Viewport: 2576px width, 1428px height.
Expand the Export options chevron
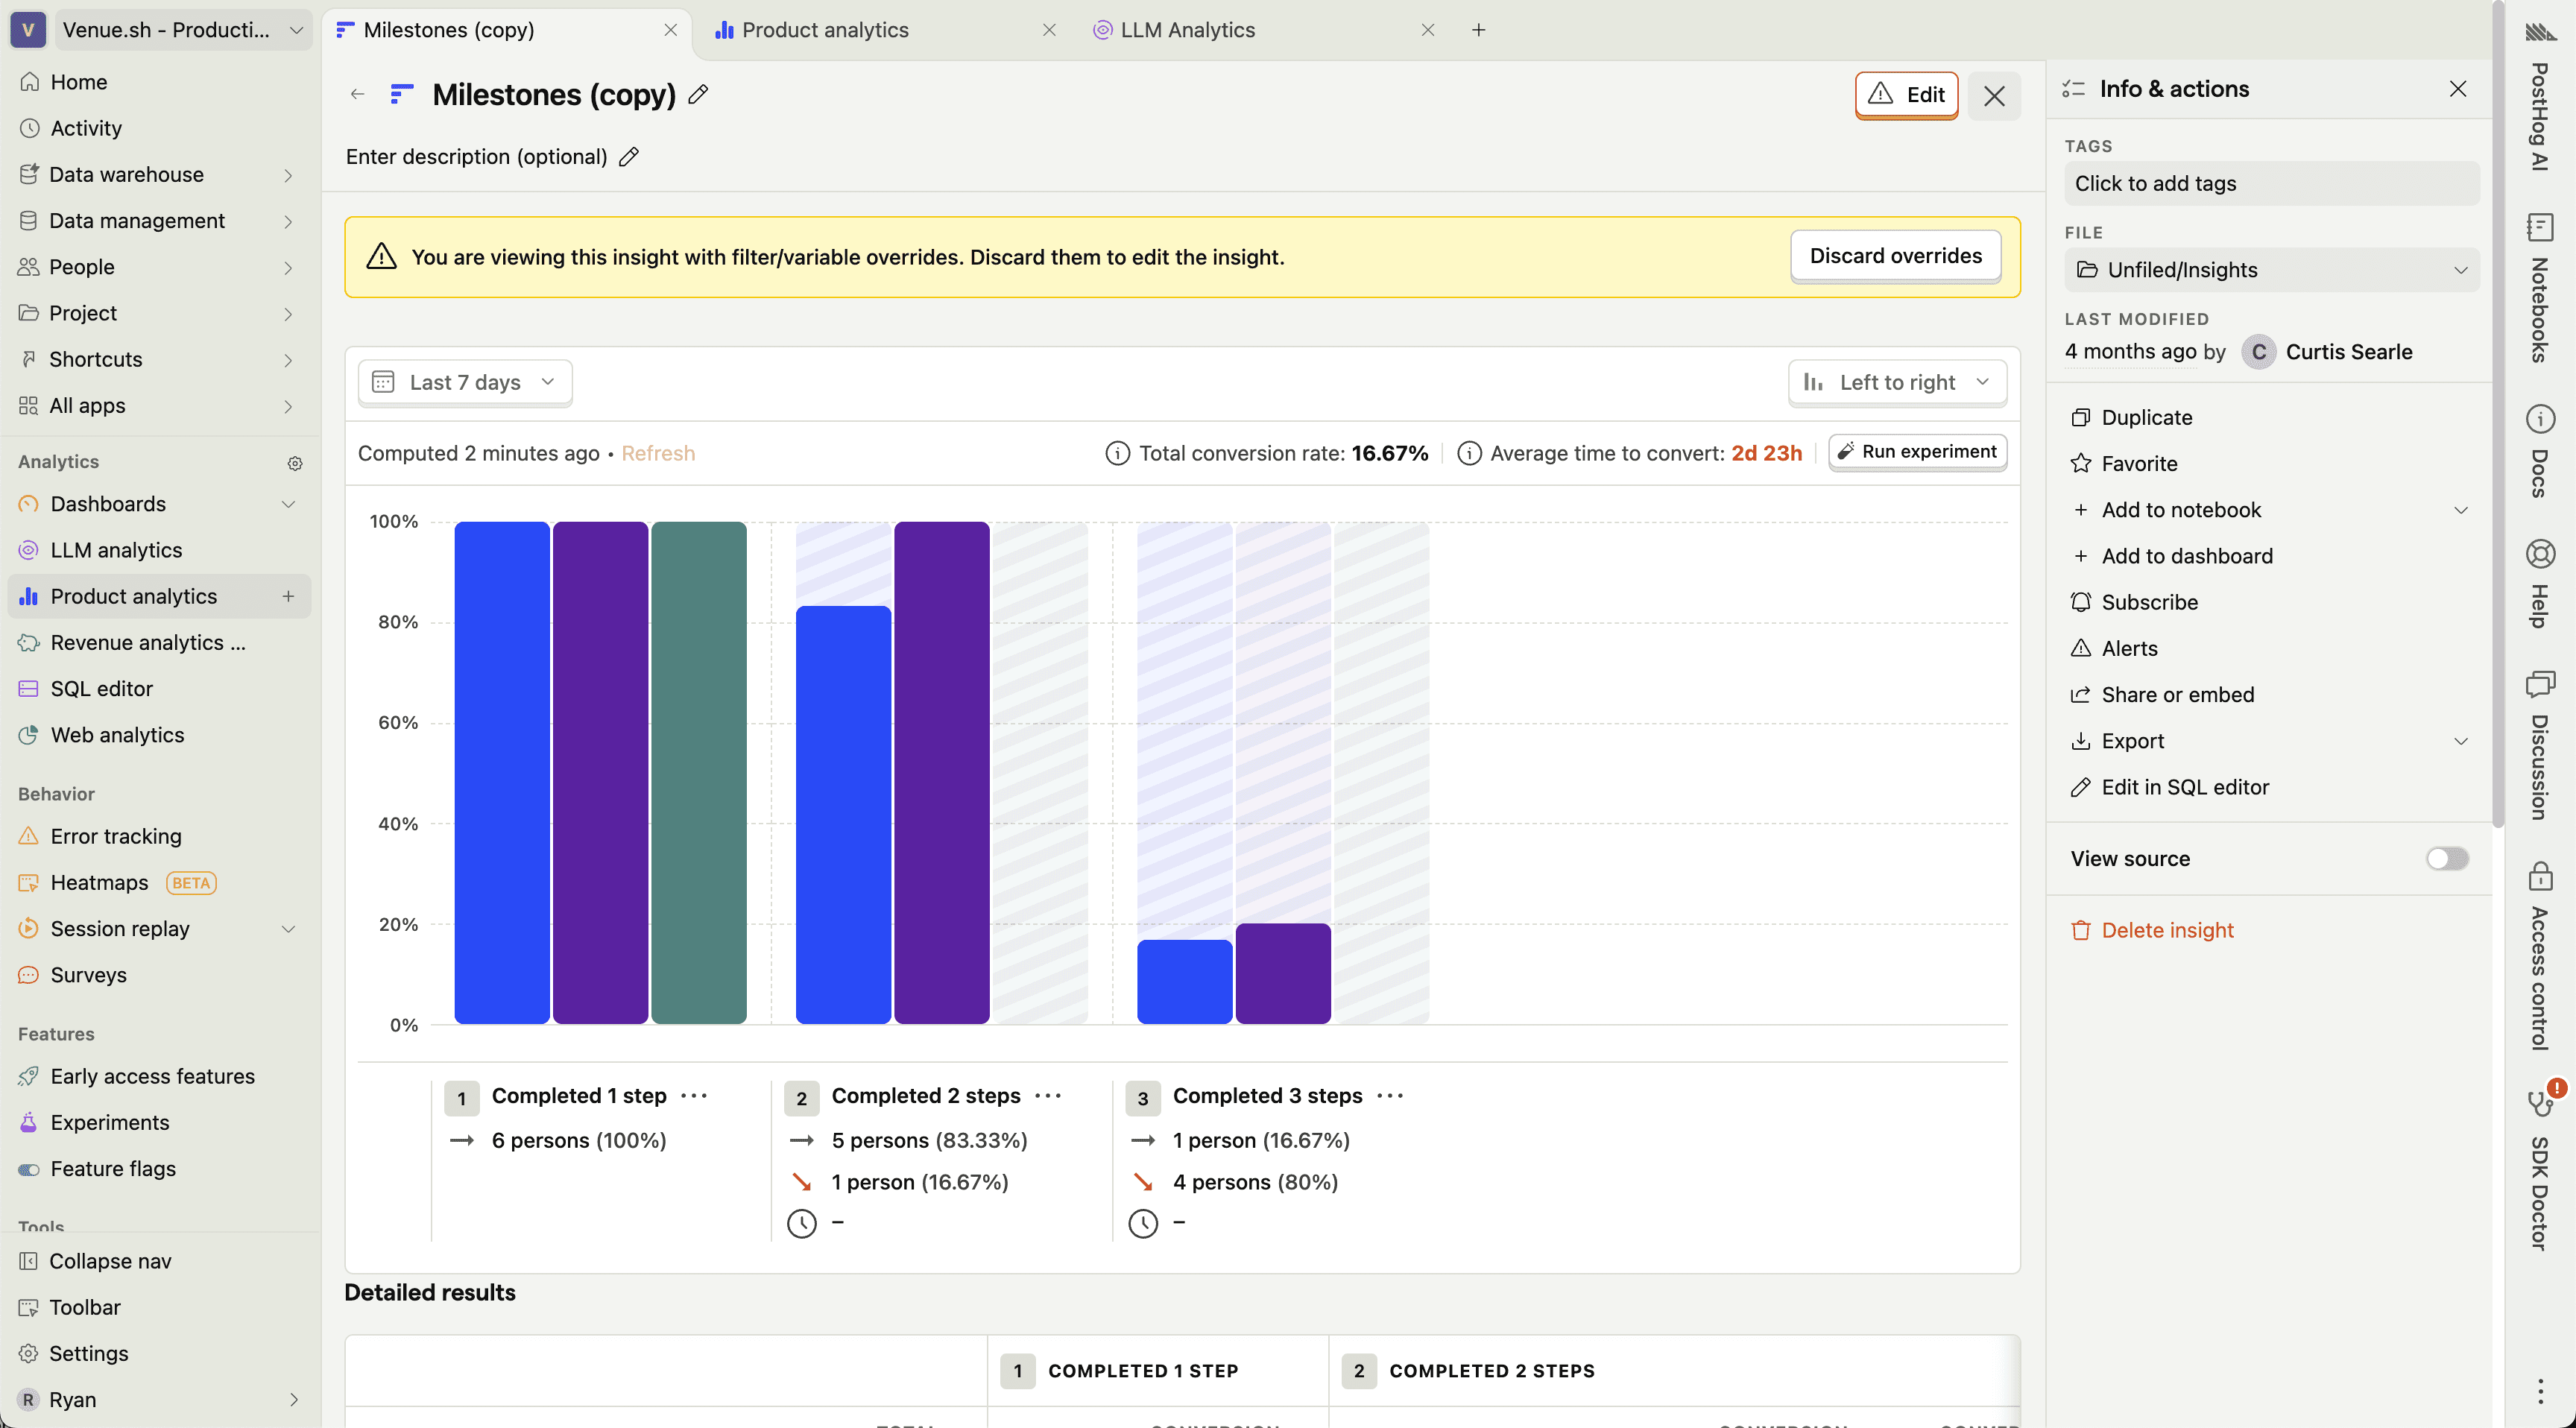[2460, 741]
